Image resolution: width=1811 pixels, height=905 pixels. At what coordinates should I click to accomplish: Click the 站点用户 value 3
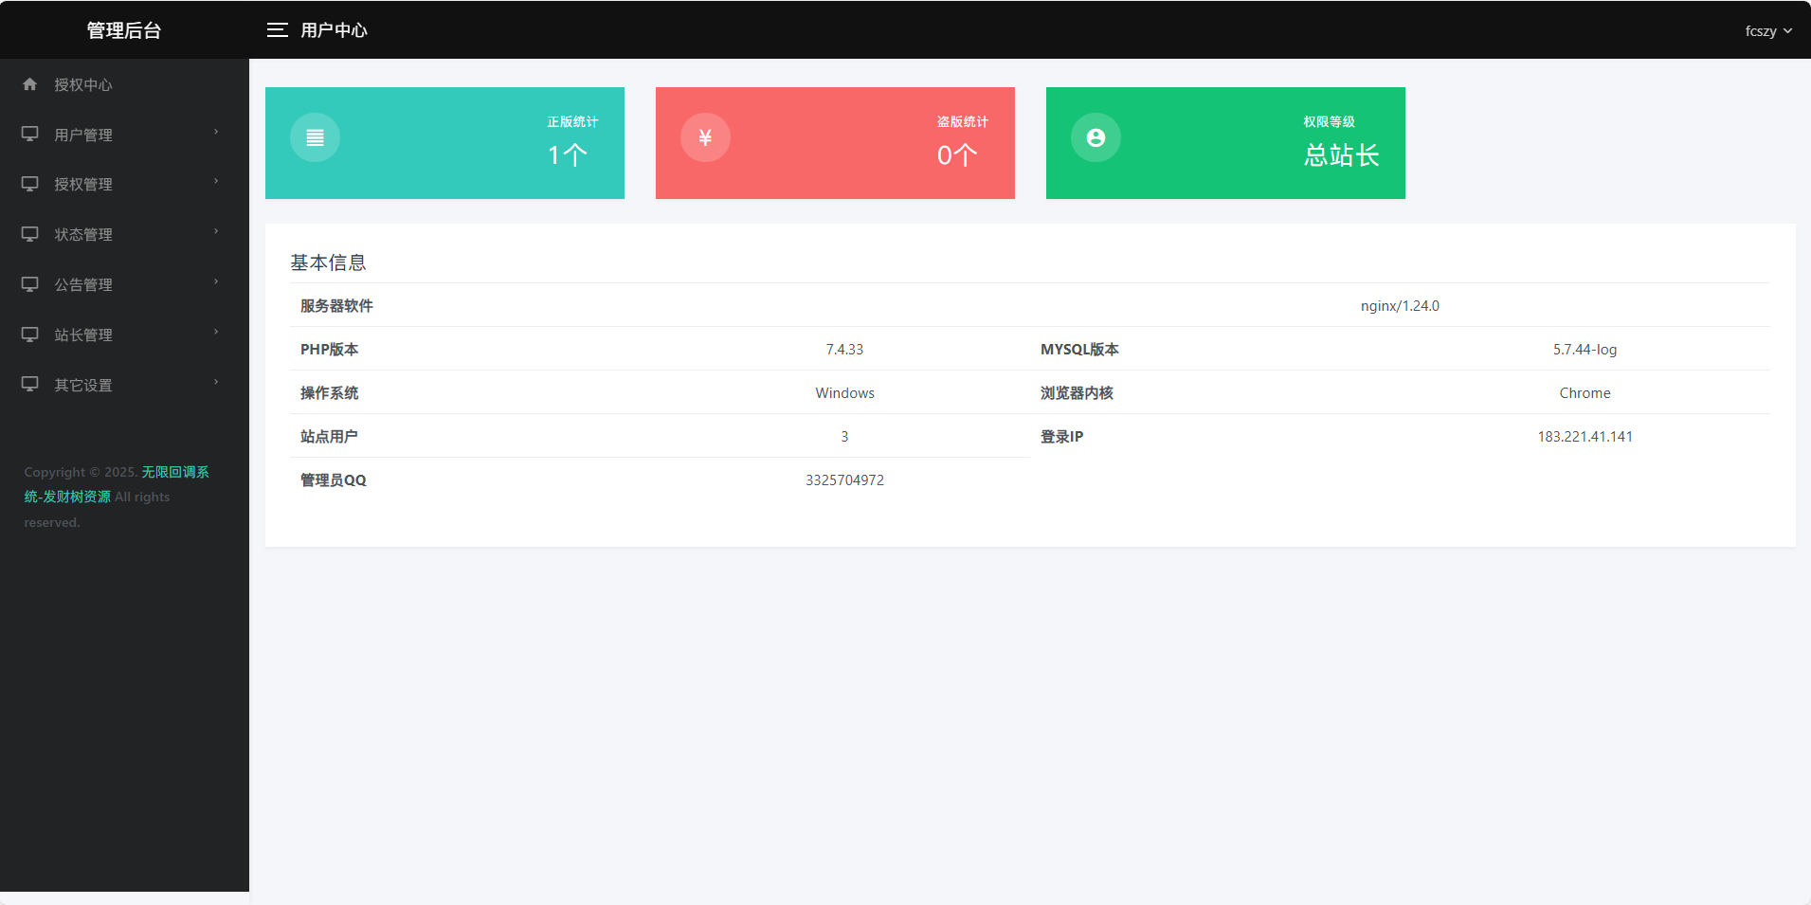pyautogui.click(x=844, y=437)
